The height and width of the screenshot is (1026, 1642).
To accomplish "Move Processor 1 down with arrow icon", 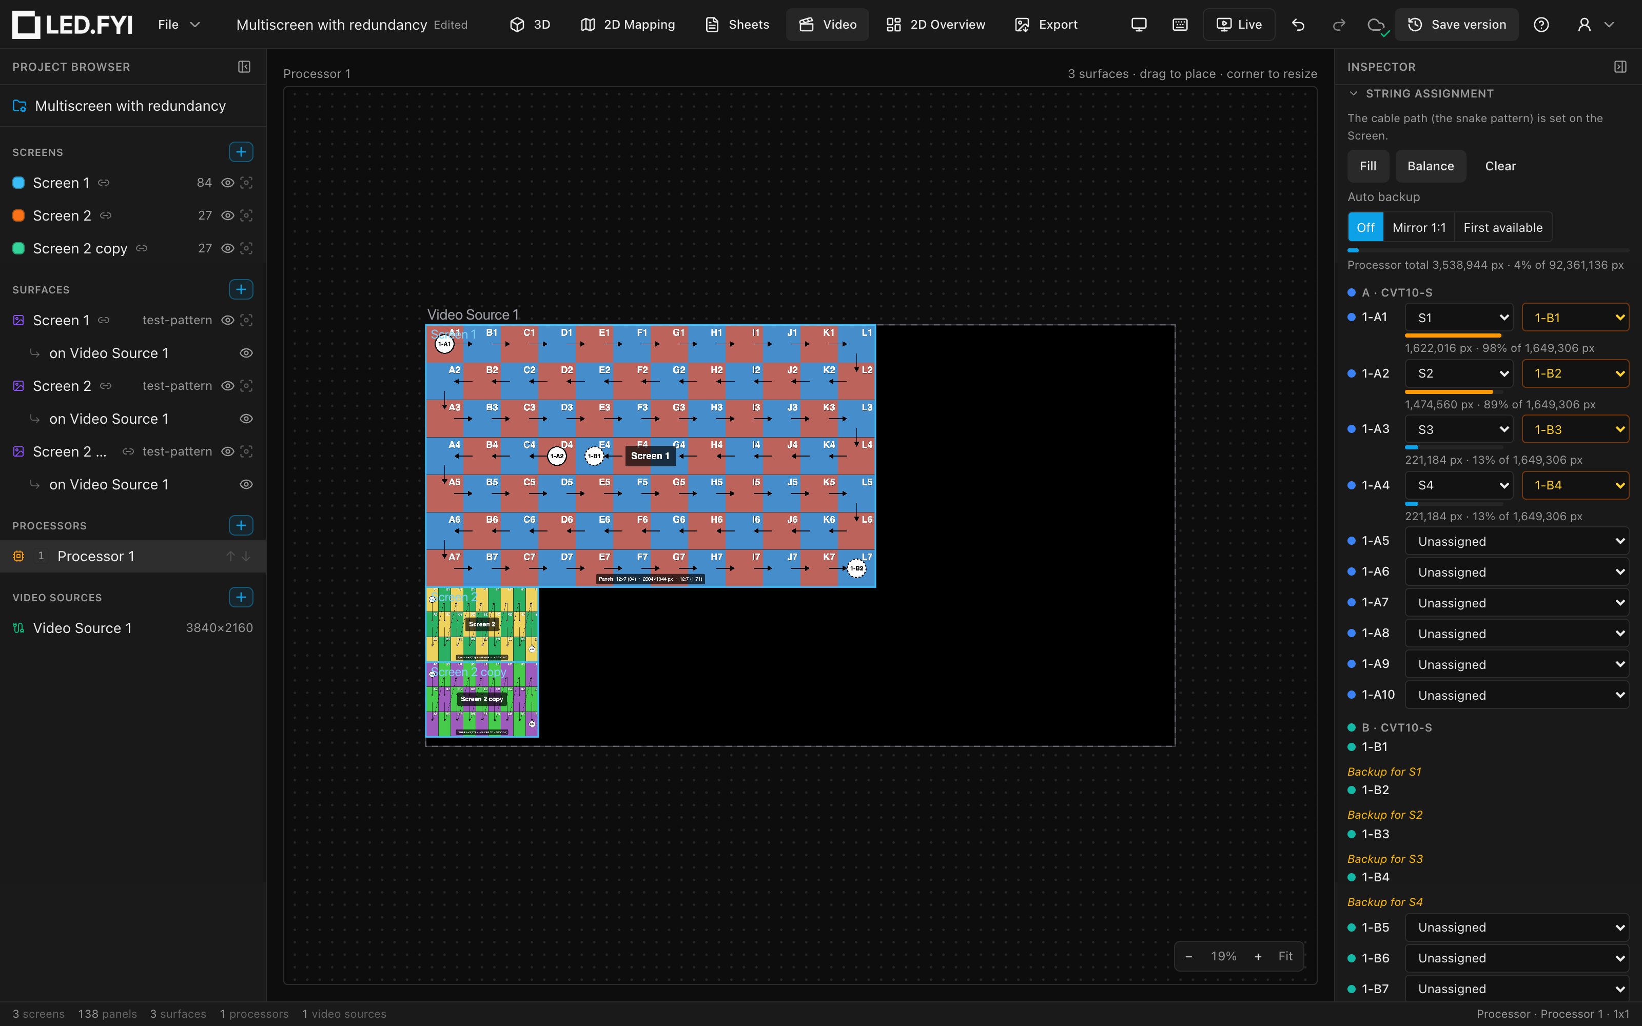I will pyautogui.click(x=246, y=557).
